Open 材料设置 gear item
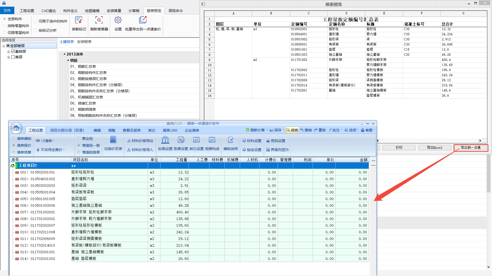 [x=252, y=141]
